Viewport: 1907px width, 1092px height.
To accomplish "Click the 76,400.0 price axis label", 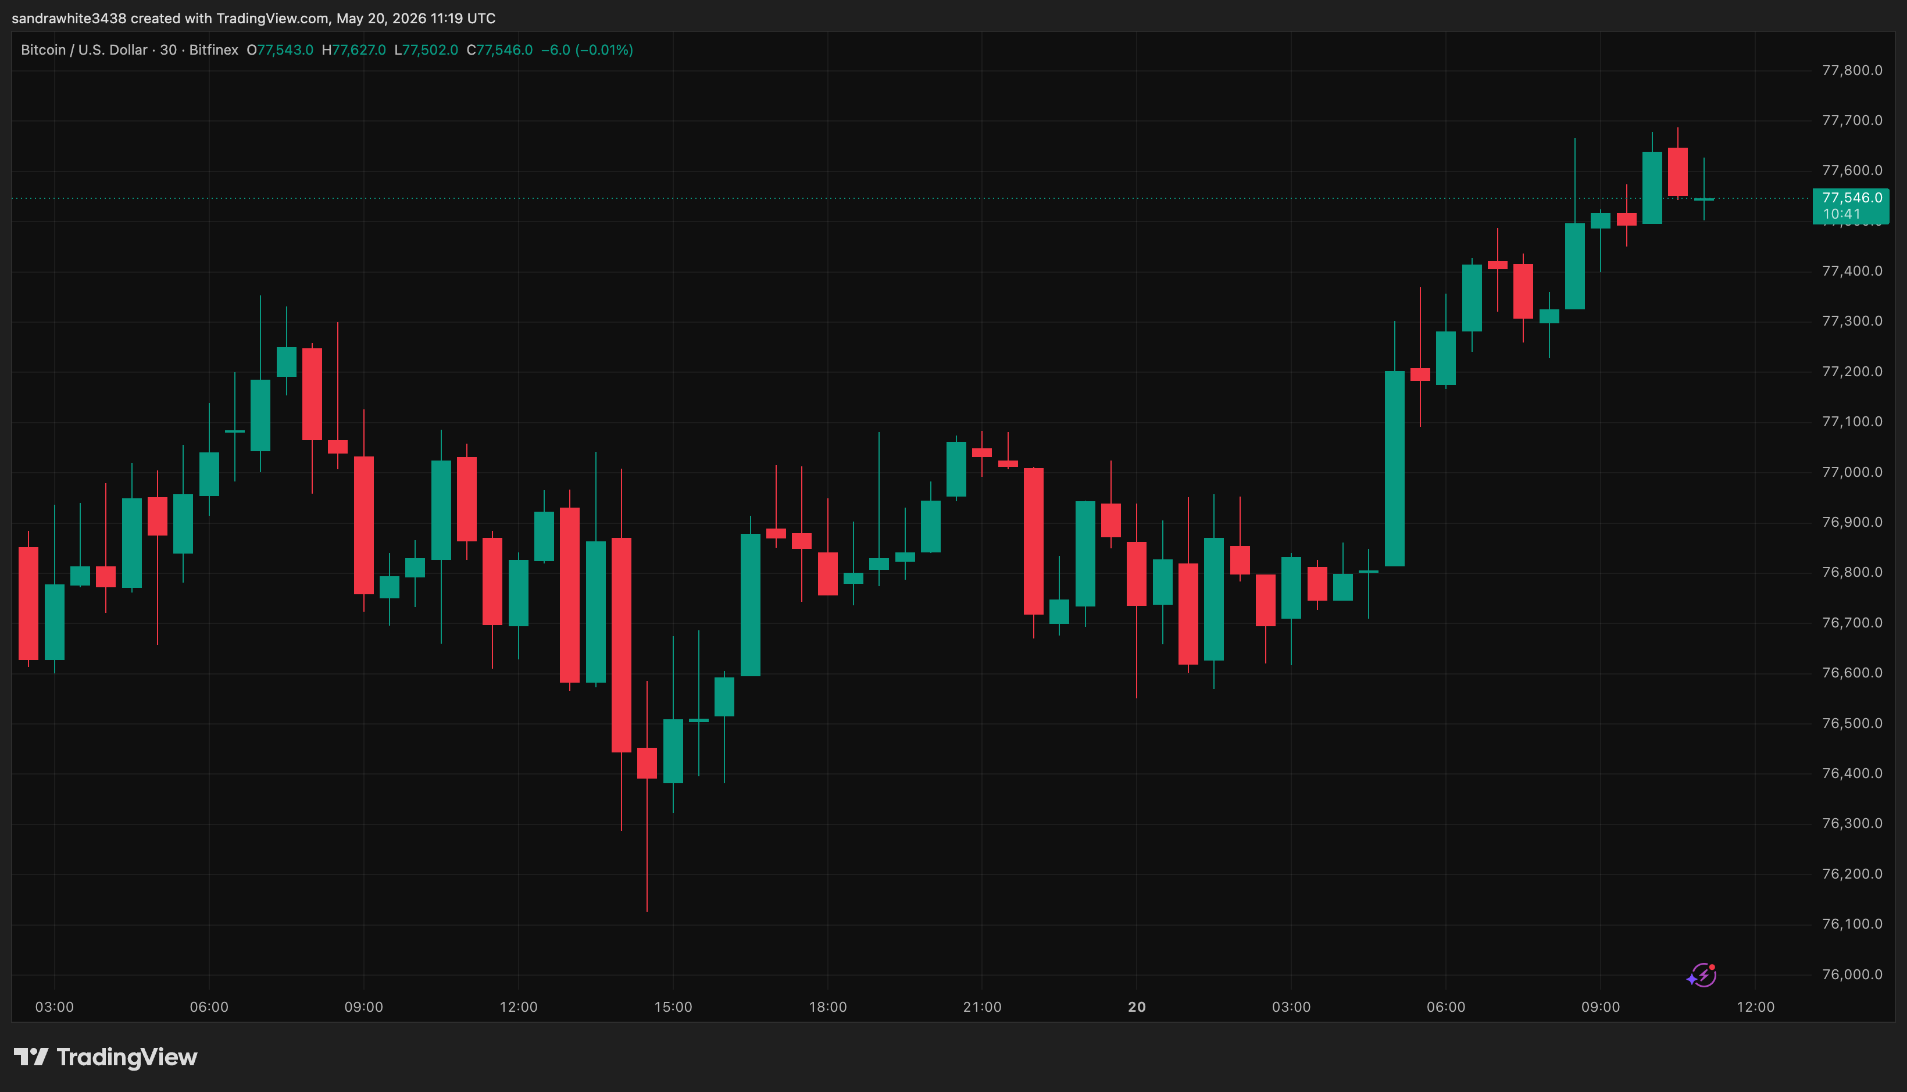I will point(1852,773).
